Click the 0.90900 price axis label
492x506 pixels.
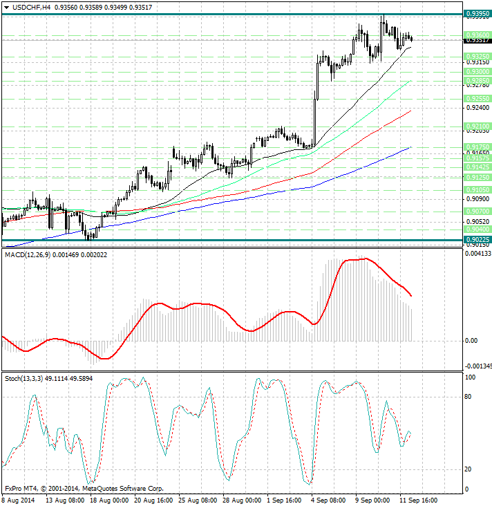pos(478,199)
